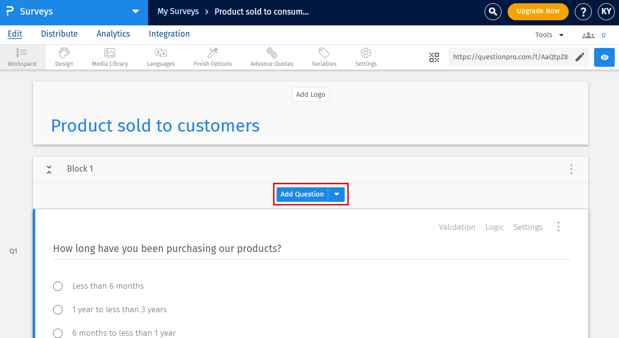Click the Add Logo button
This screenshot has height=338, width=619.
click(311, 94)
